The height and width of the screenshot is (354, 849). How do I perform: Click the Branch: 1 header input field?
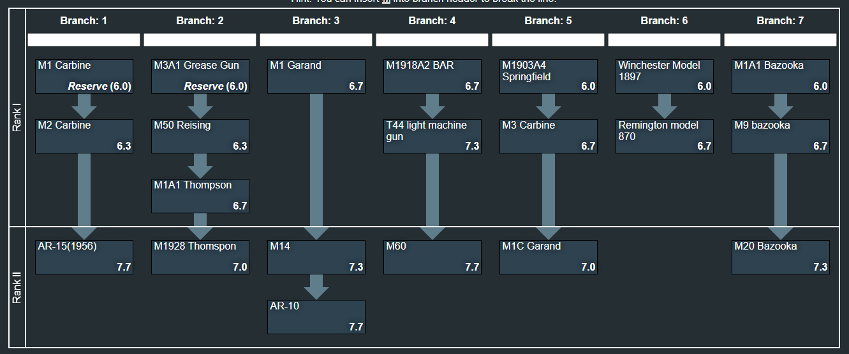[84, 40]
